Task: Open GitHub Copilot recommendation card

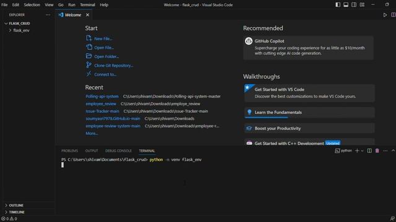Action: click(308, 48)
